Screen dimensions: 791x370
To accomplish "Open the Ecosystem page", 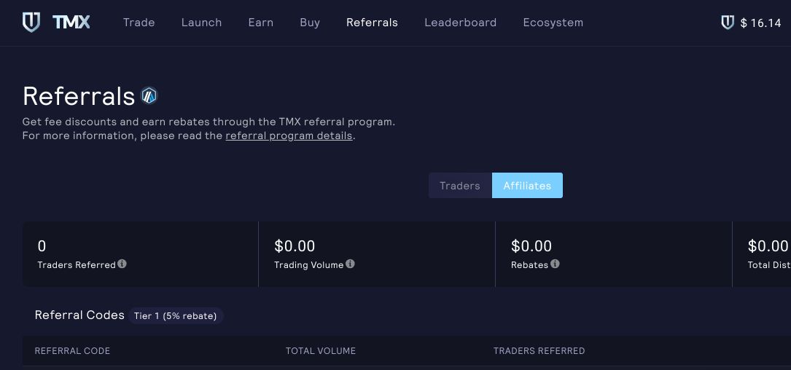I will tap(553, 23).
